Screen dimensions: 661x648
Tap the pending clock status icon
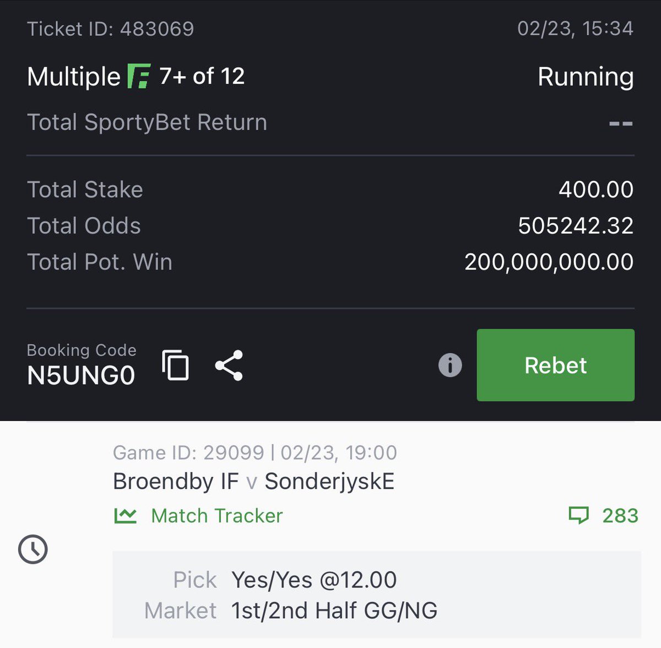[33, 549]
